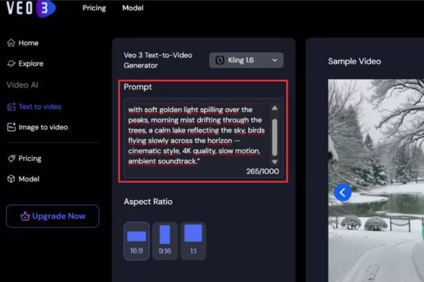
Task: Click the previous arrow on Sample Video
Action: tap(343, 192)
